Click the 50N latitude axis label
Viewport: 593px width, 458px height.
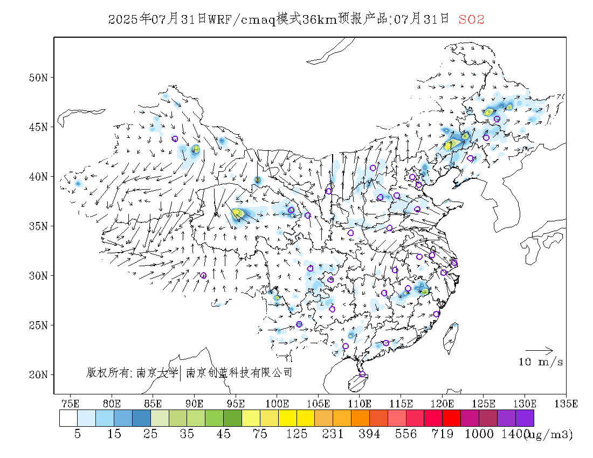pos(39,78)
